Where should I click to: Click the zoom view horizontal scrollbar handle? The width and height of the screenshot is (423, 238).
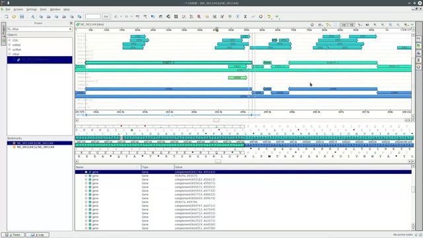pyautogui.click(x=216, y=120)
